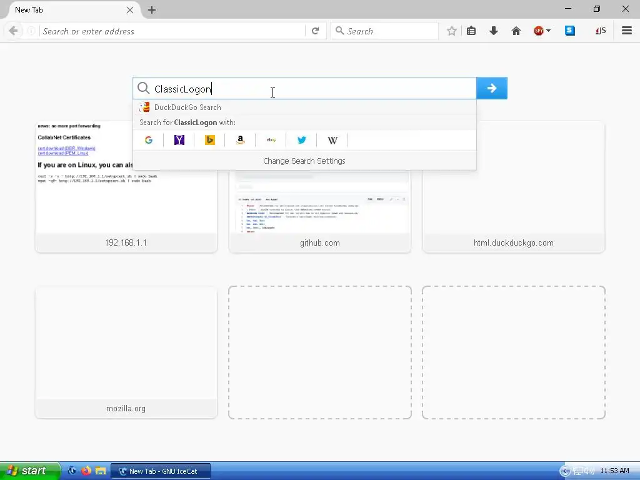Search ClassicLogon with eBay
Screen dimensions: 640x480
(271, 140)
